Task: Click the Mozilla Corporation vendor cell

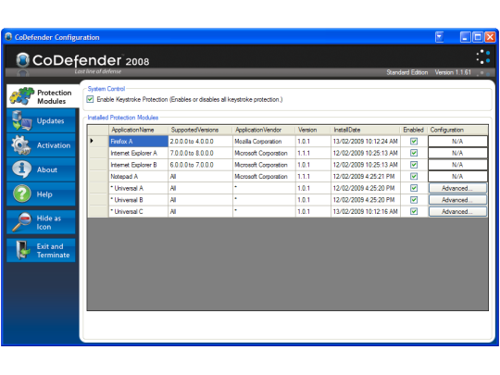Action: 264,142
